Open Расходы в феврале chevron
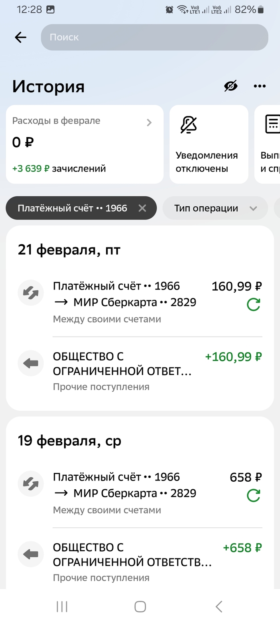This screenshot has height=624, width=280. [149, 122]
